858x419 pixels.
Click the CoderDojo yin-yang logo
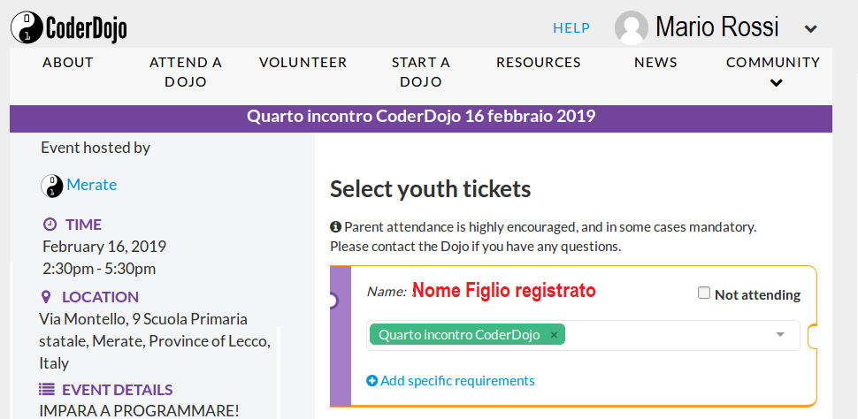26,27
